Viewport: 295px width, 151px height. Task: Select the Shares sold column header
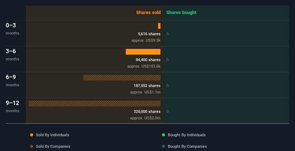(x=148, y=13)
